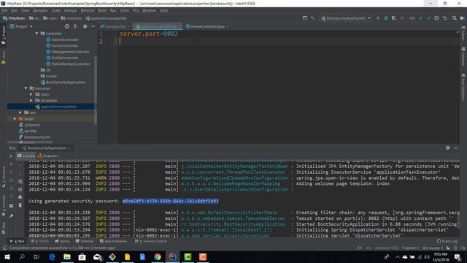Toggle scroll-to-end in the Run console toolbar
Image resolution: width=467 pixels, height=263 pixels.
coord(20,189)
